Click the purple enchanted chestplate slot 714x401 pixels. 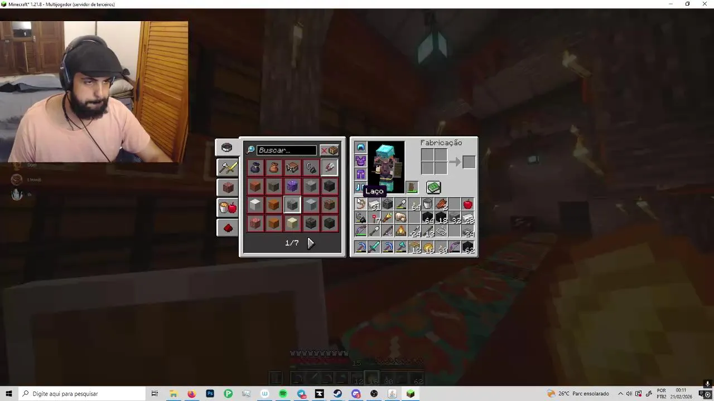(360, 161)
